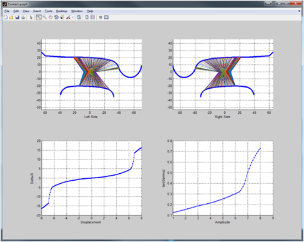
Task: Toggle the Insert Legend button
Action: pyautogui.click(x=92, y=18)
